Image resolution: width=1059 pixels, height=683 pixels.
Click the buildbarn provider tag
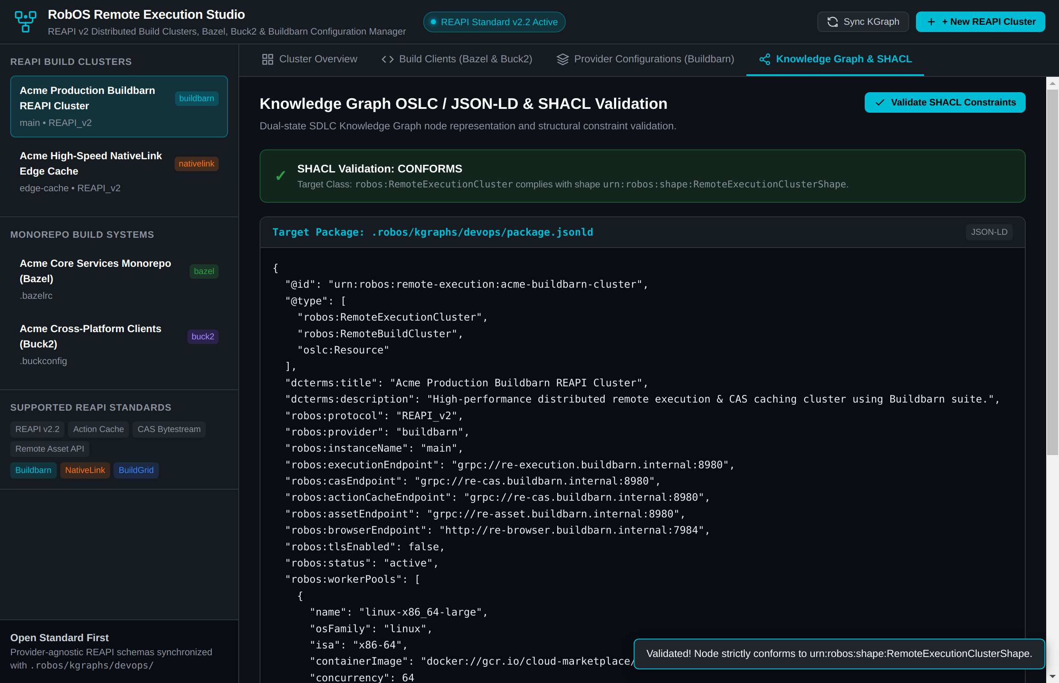(196, 99)
